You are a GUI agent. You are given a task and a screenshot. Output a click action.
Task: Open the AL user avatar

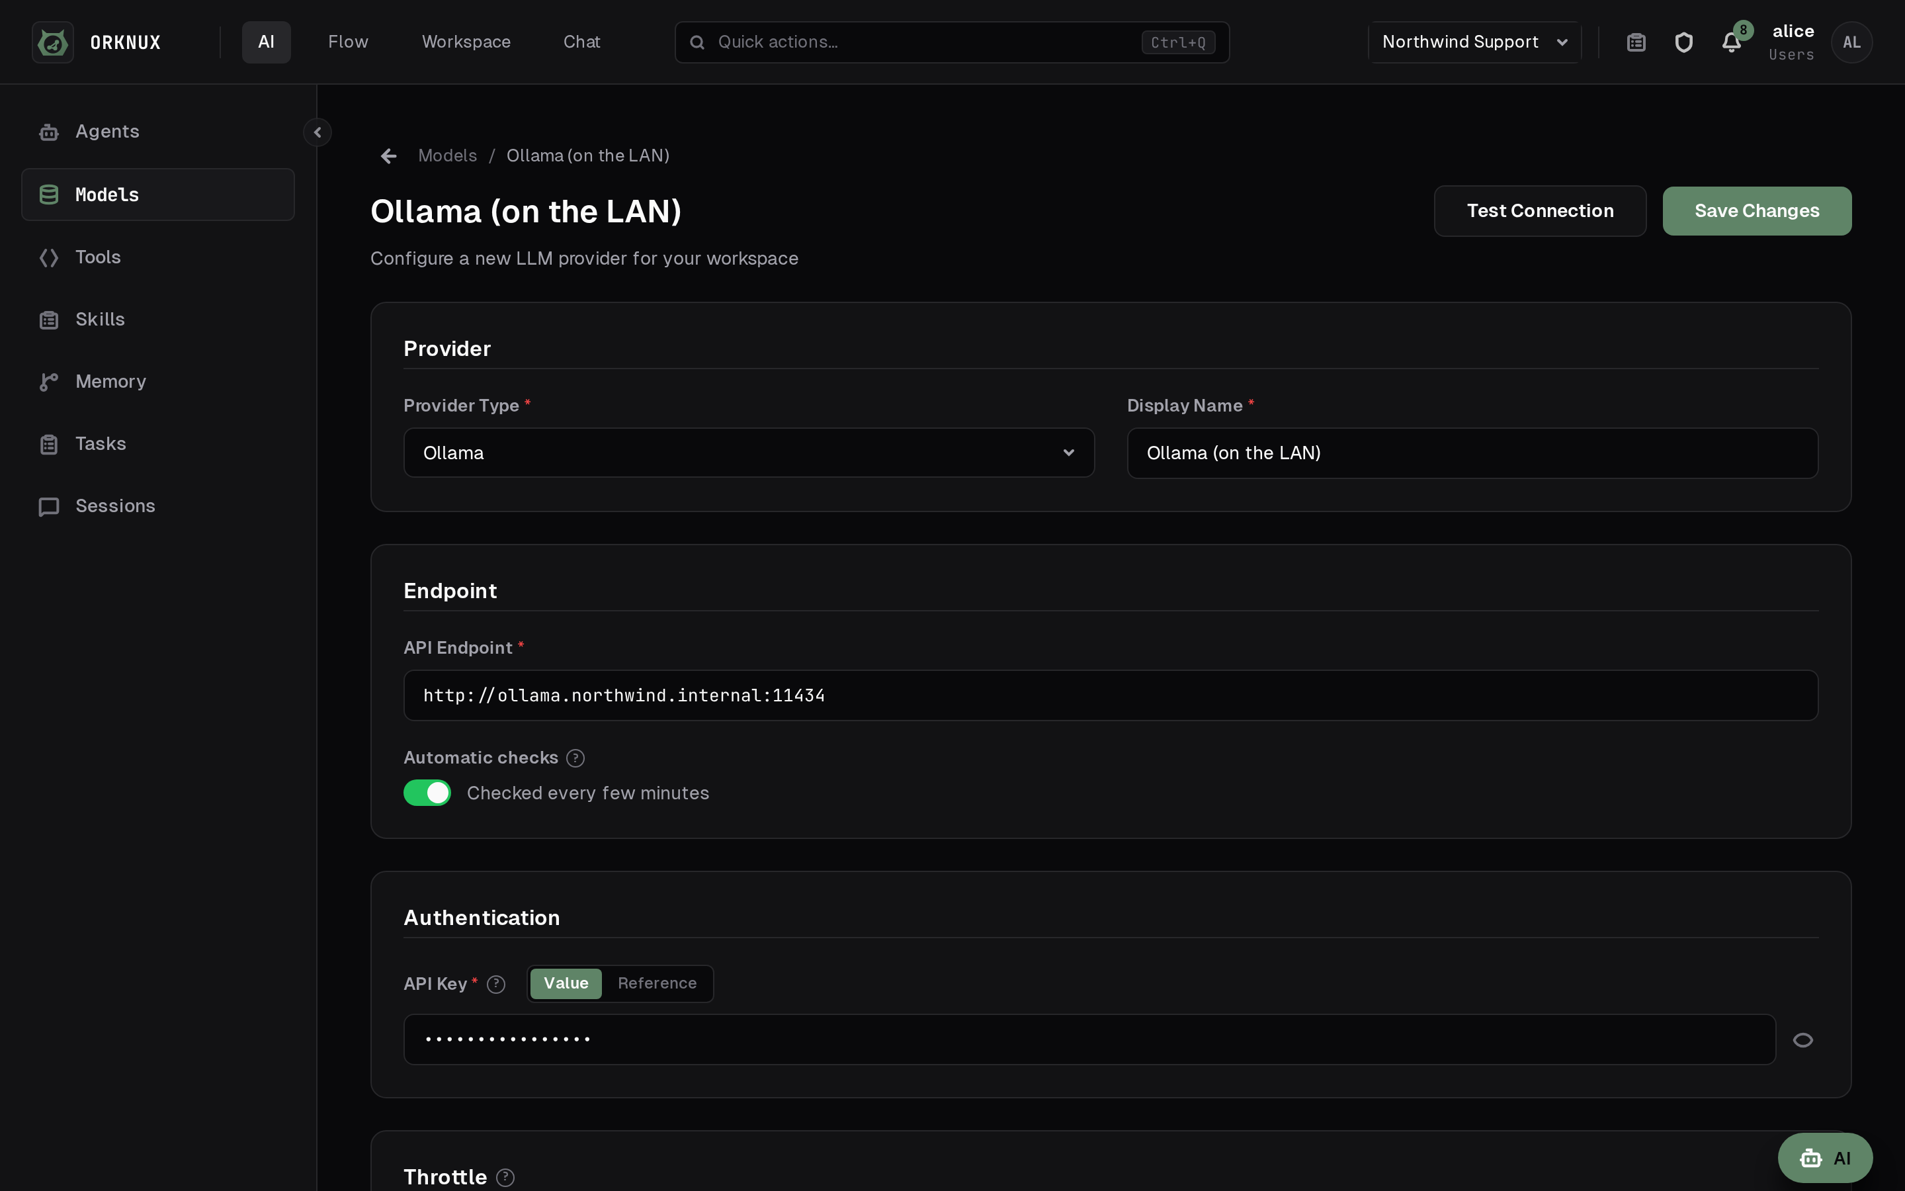[x=1851, y=42]
